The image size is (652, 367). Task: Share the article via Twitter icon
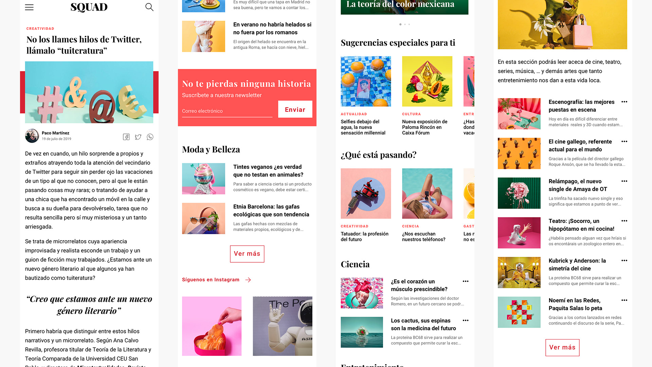(x=138, y=137)
